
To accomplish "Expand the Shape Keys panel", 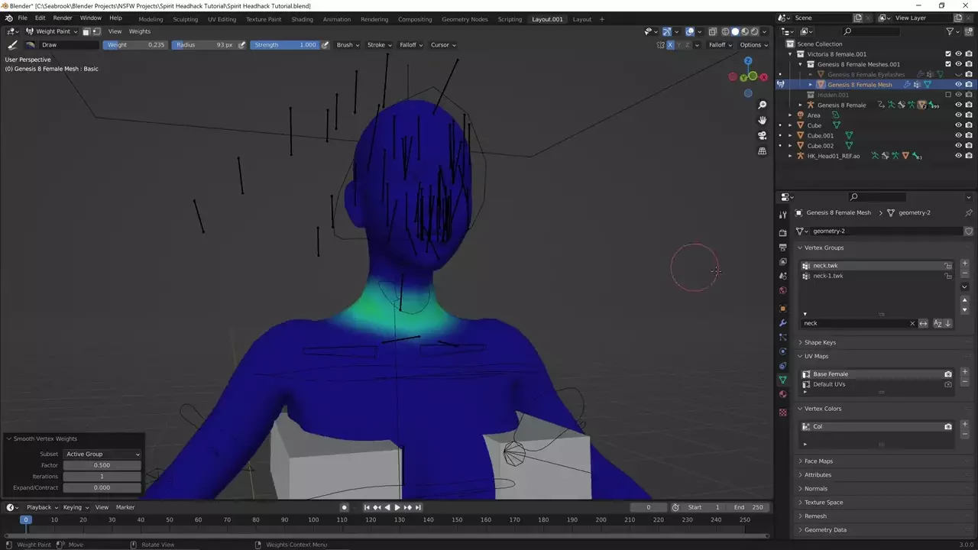I will [x=820, y=342].
